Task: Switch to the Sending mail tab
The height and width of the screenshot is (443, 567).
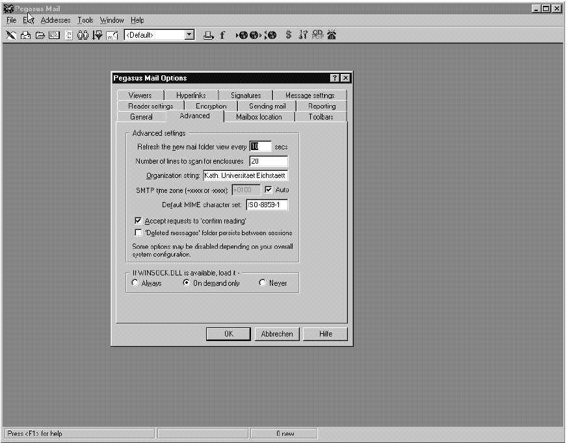Action: (267, 107)
